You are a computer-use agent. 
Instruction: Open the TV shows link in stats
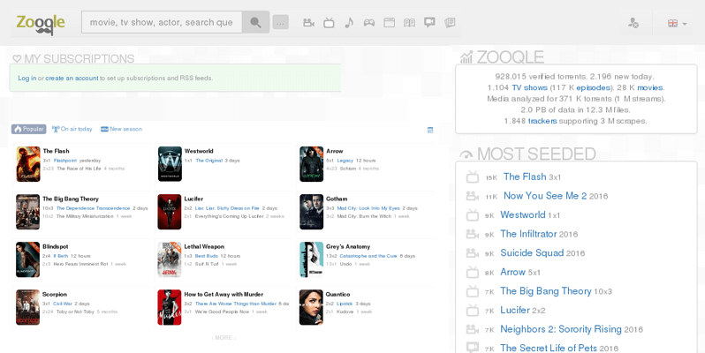[530, 87]
